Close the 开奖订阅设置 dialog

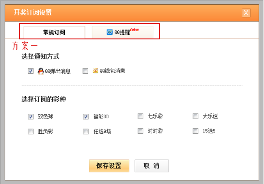click(246, 12)
